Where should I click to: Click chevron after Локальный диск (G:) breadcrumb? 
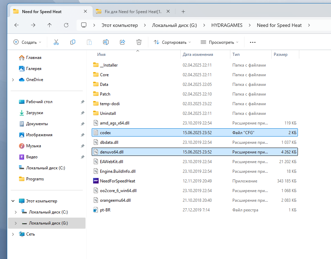pos(204,25)
